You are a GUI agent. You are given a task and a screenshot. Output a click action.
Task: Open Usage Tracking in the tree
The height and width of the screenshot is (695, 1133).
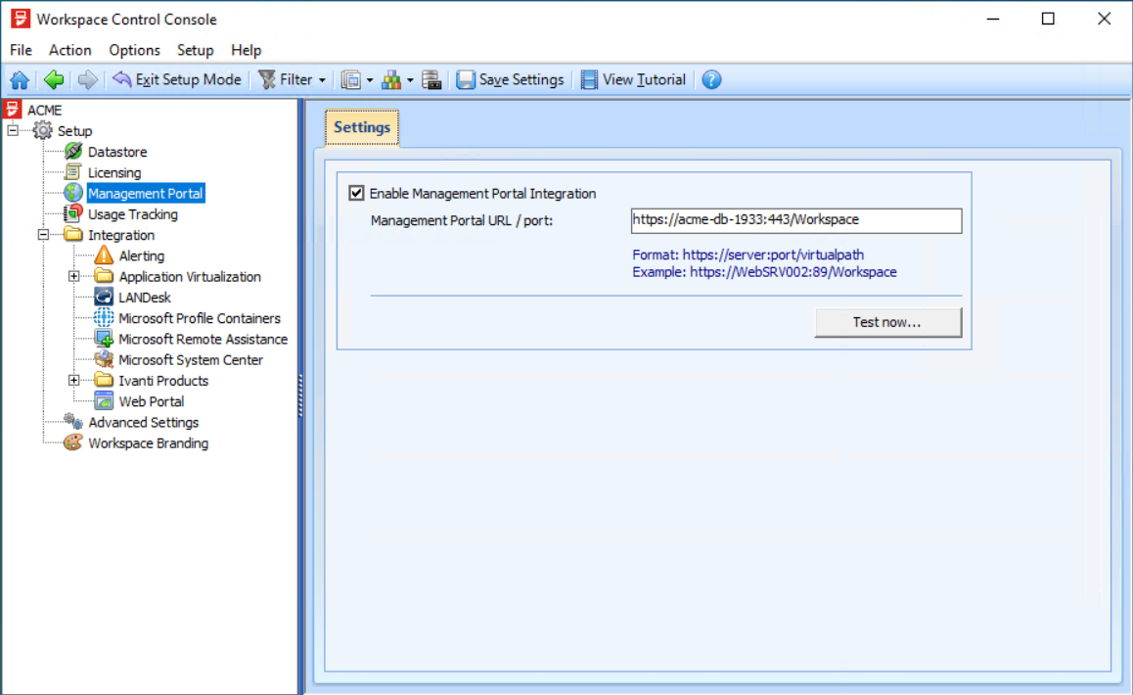[x=132, y=214]
